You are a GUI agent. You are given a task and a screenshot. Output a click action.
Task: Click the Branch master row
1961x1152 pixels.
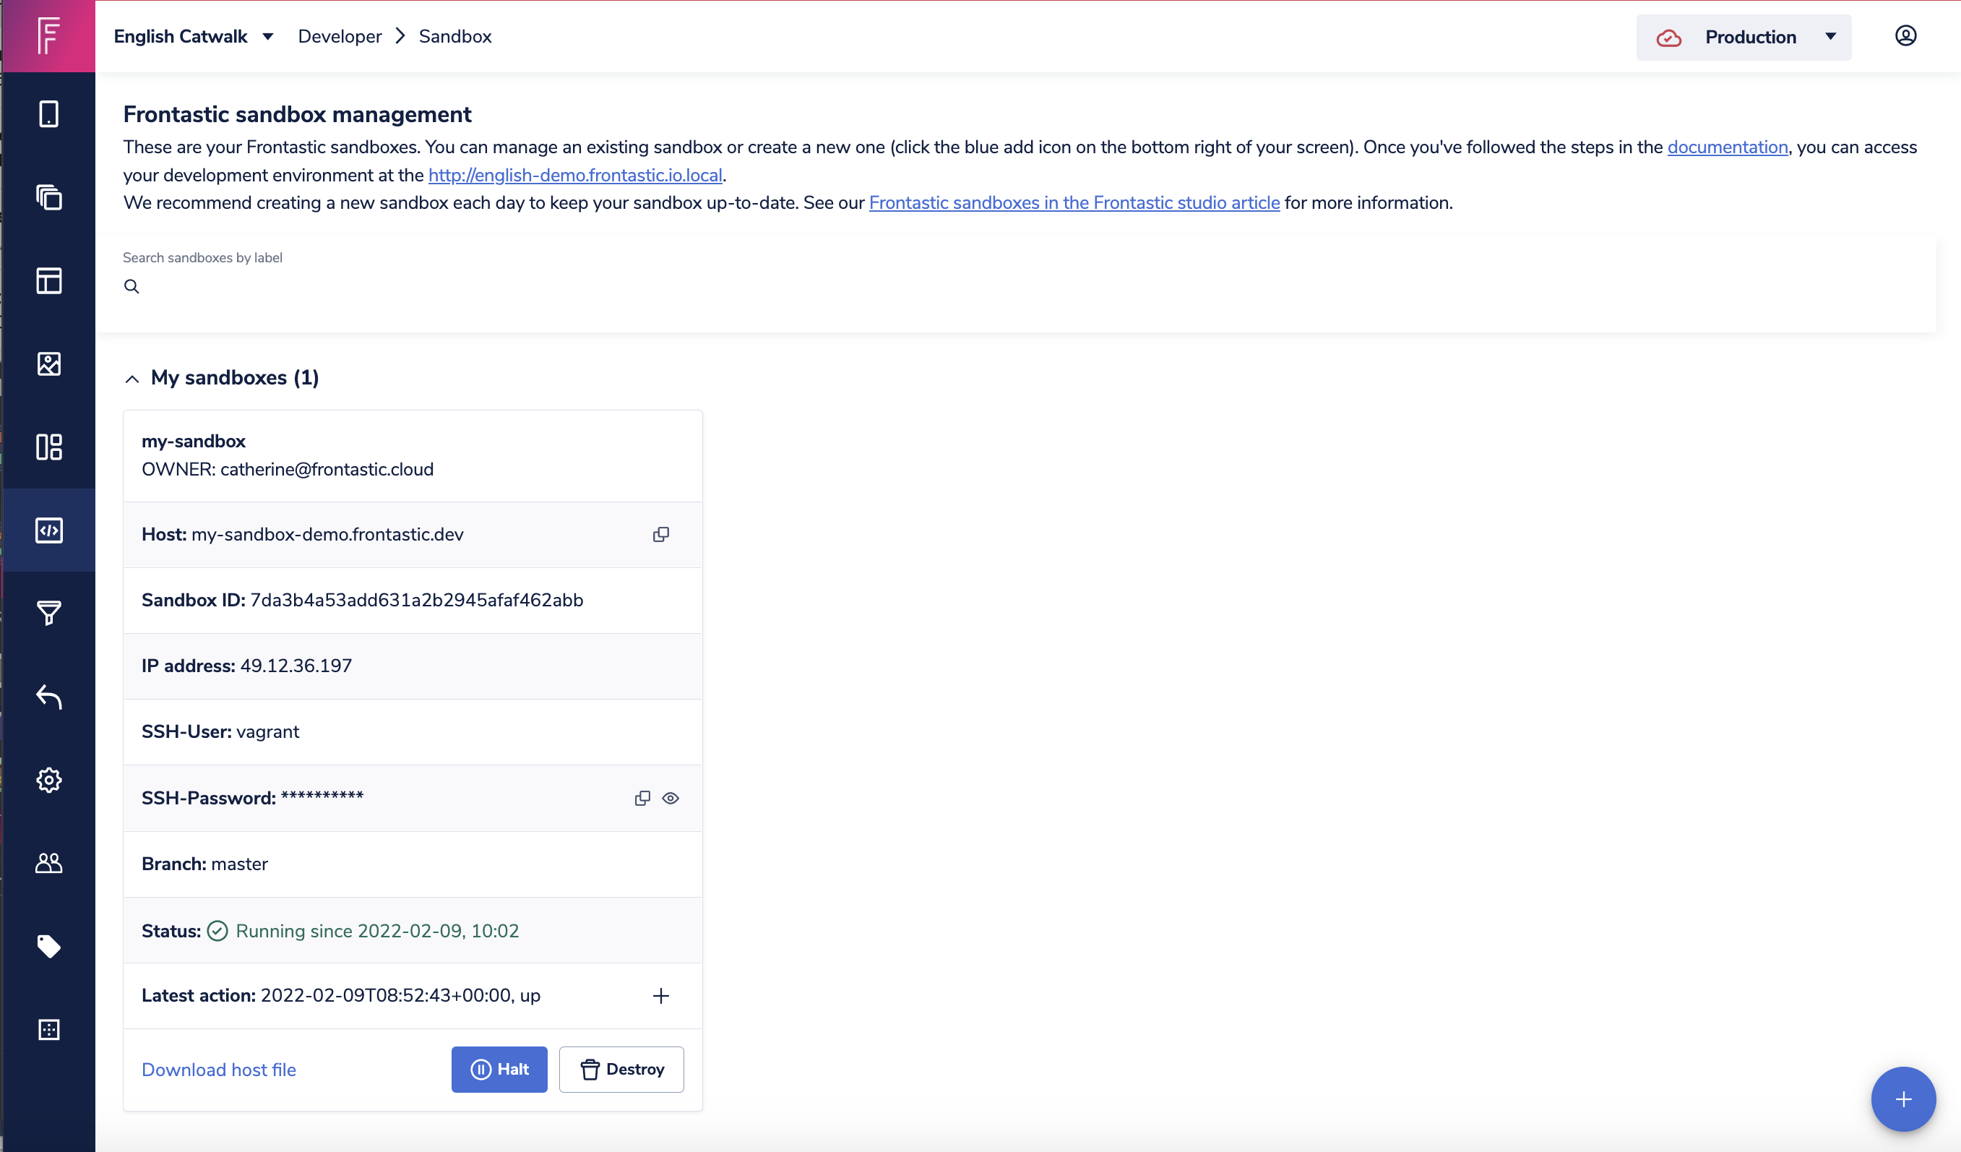pyautogui.click(x=413, y=864)
